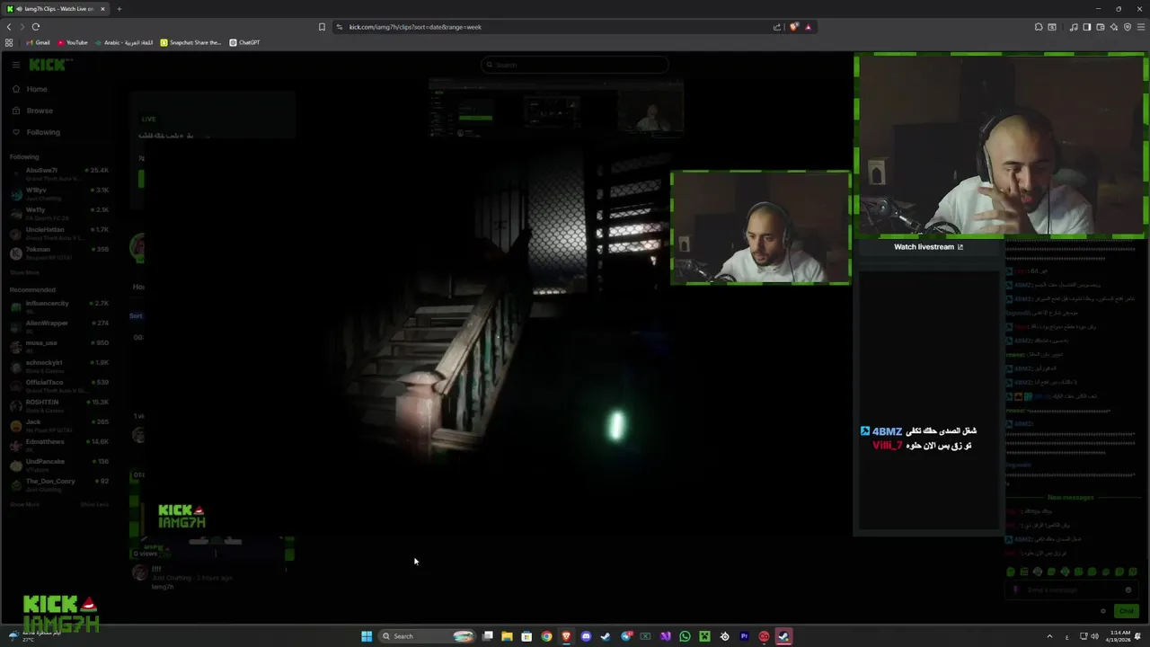
Task: Open Windows Start menu
Action: tap(367, 636)
